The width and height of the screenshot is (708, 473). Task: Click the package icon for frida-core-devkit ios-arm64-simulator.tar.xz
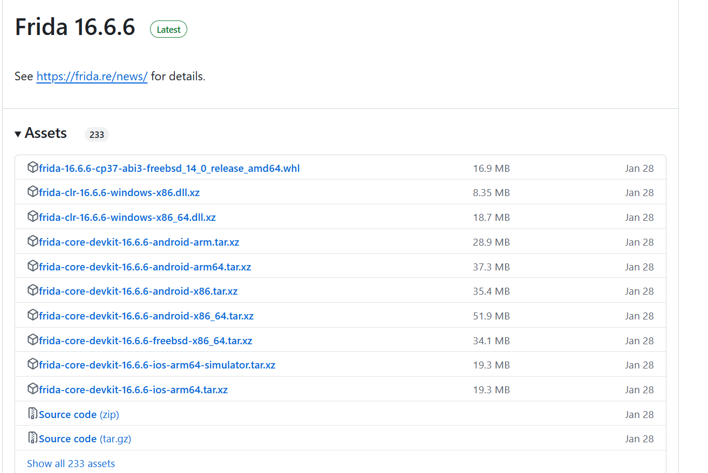[x=33, y=364]
